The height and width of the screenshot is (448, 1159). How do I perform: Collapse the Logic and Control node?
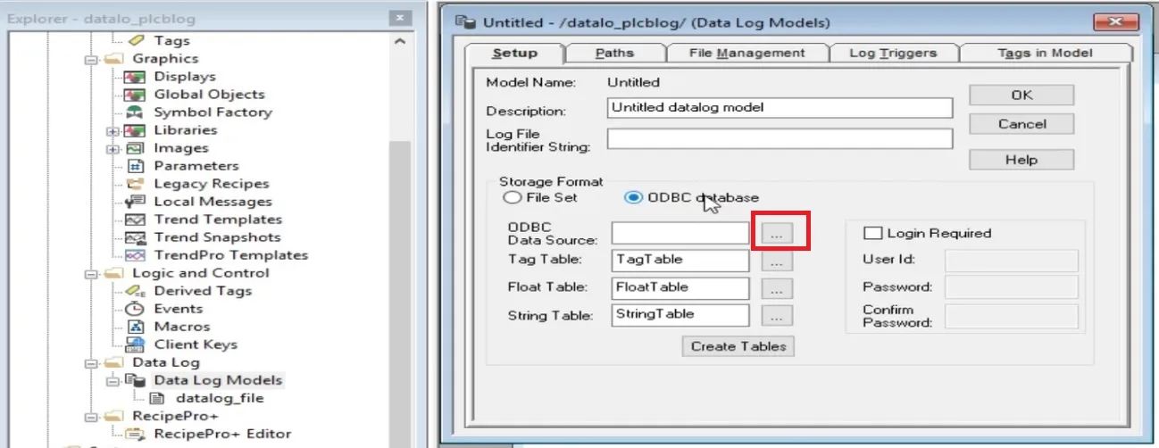coord(91,273)
